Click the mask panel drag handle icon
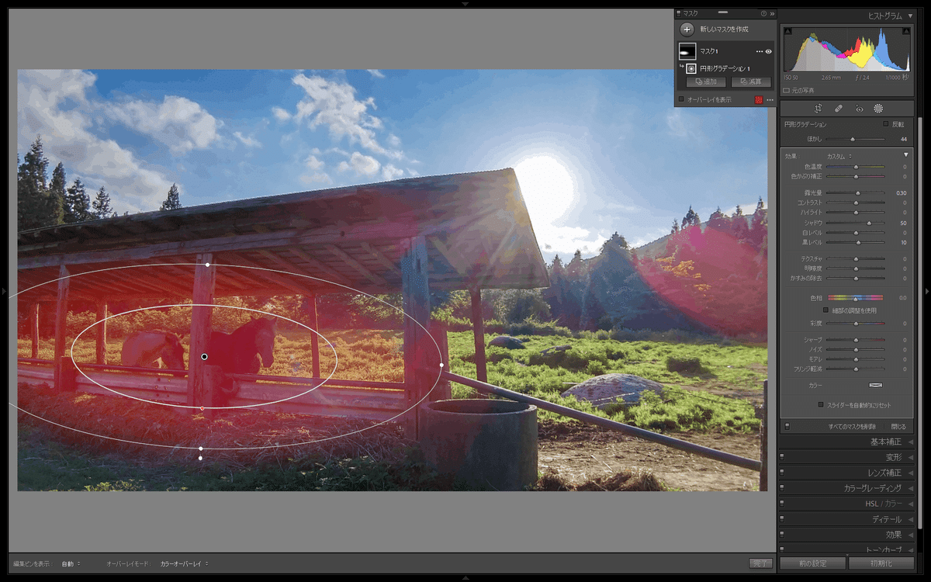Viewport: 931px width, 582px height. (x=723, y=13)
